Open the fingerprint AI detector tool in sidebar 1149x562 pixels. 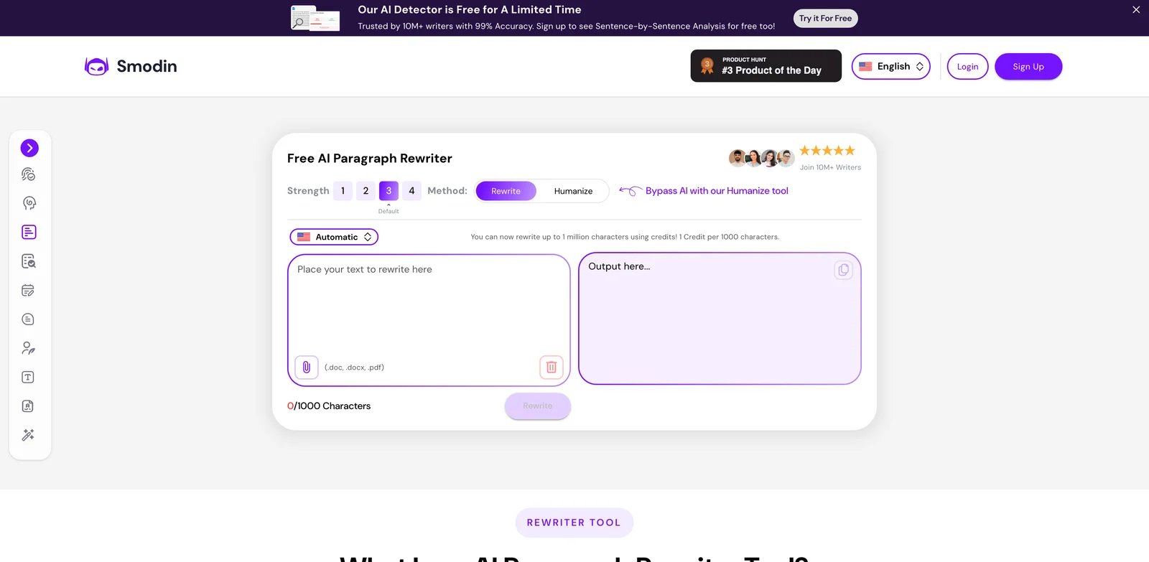[28, 174]
